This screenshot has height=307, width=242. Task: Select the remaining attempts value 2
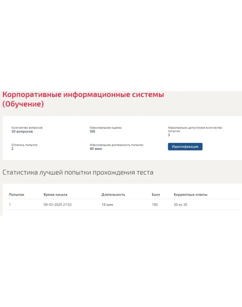click(12, 149)
